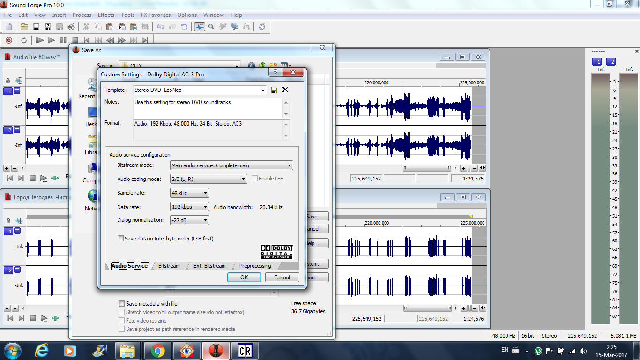Click the New file toolbar icon
This screenshot has width=640, height=360.
click(8, 27)
